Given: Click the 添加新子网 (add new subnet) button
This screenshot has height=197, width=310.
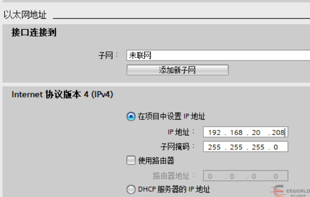Looking at the screenshot, I should point(177,70).
